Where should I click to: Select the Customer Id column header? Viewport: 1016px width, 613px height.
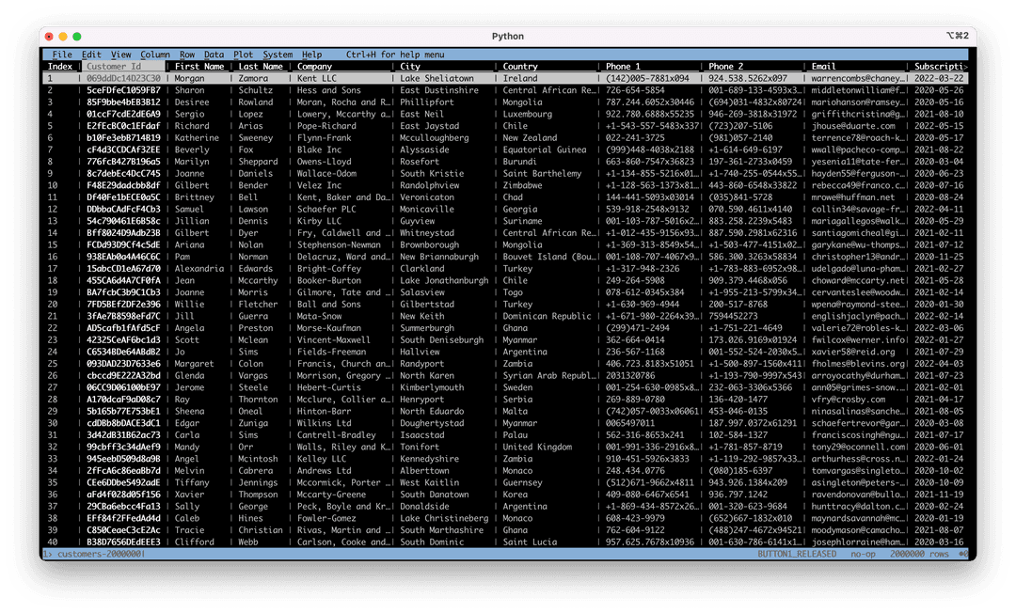click(x=122, y=66)
